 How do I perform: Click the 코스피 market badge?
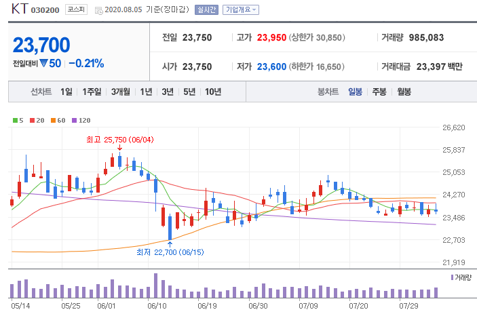pos(76,9)
